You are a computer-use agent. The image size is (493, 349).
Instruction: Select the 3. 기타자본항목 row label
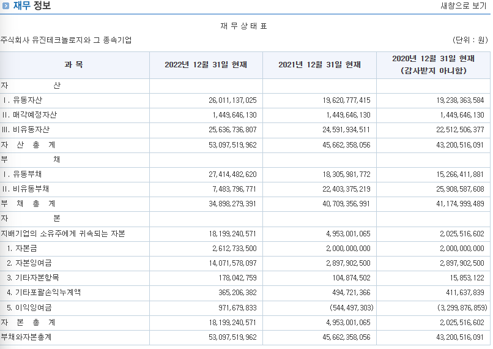(x=33, y=277)
